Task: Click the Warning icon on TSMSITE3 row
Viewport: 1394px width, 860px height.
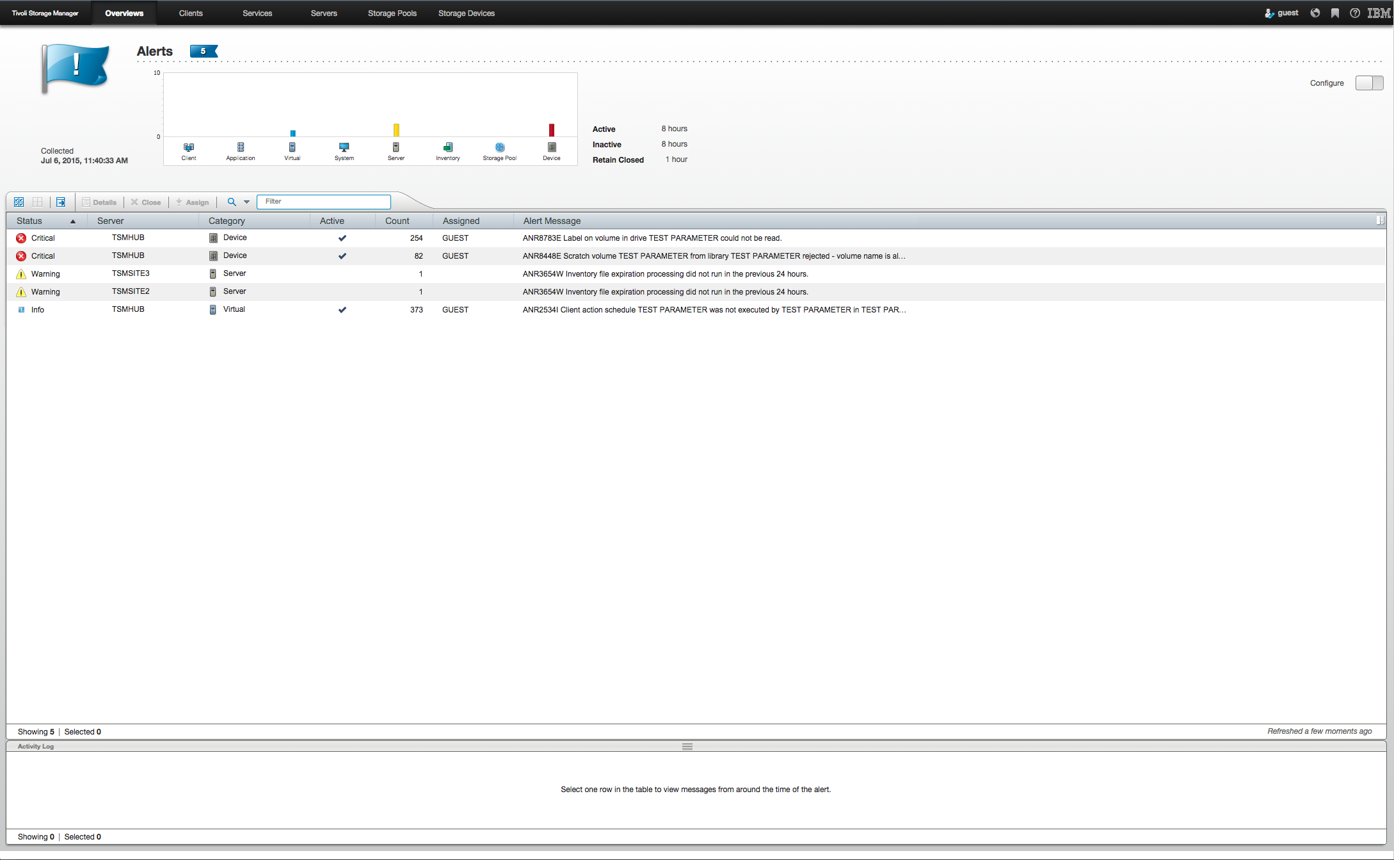Action: tap(21, 274)
